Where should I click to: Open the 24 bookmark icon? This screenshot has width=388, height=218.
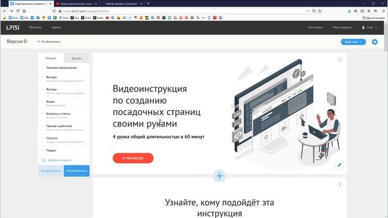click(124, 18)
